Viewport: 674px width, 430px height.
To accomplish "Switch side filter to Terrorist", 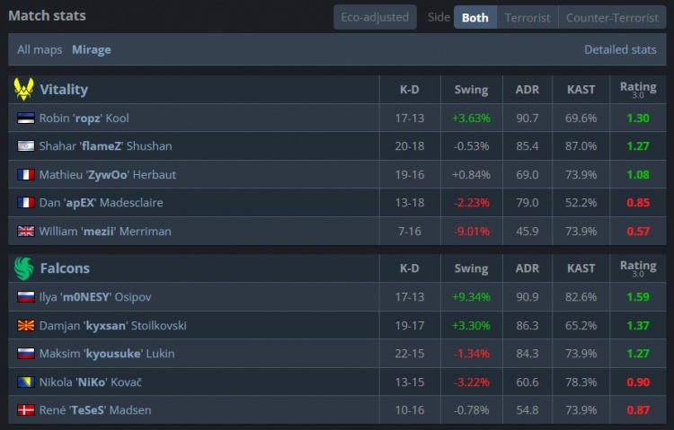I will click(x=527, y=17).
